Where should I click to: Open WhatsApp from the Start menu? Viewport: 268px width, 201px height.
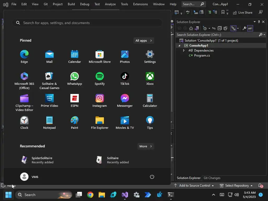coord(75,79)
